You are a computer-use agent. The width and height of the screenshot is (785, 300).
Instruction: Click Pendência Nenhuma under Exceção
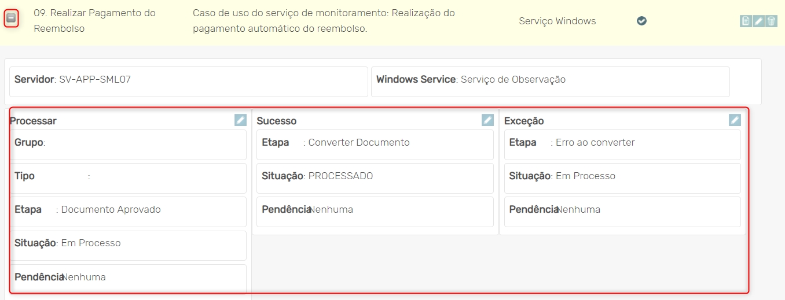pyautogui.click(x=622, y=212)
